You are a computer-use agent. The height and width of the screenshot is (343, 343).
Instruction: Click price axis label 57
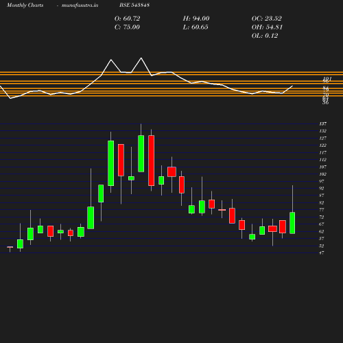click(322, 239)
